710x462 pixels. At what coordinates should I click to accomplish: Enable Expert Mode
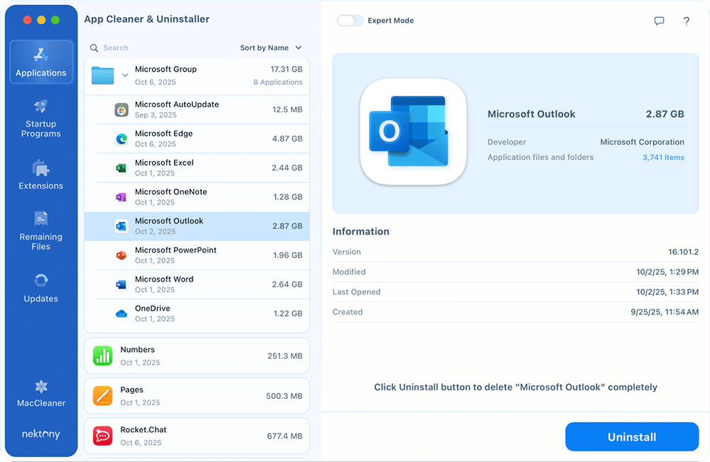[x=350, y=21]
